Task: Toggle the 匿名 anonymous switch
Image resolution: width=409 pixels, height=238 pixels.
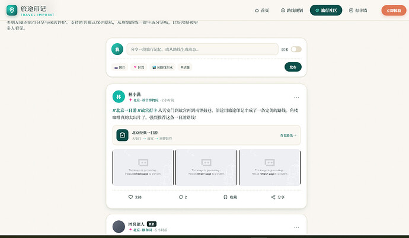Action: [296, 49]
